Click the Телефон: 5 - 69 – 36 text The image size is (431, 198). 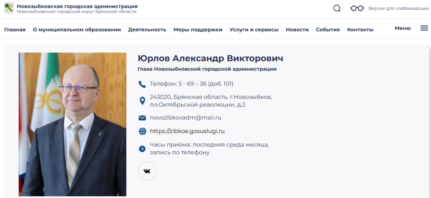(x=191, y=84)
